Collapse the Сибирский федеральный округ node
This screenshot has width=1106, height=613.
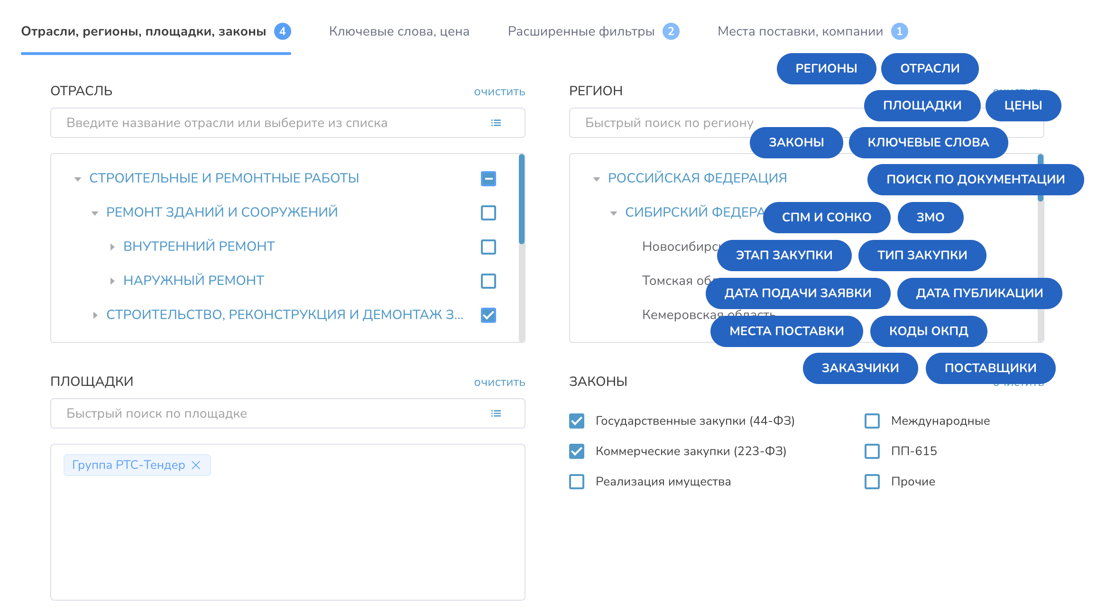click(x=614, y=213)
